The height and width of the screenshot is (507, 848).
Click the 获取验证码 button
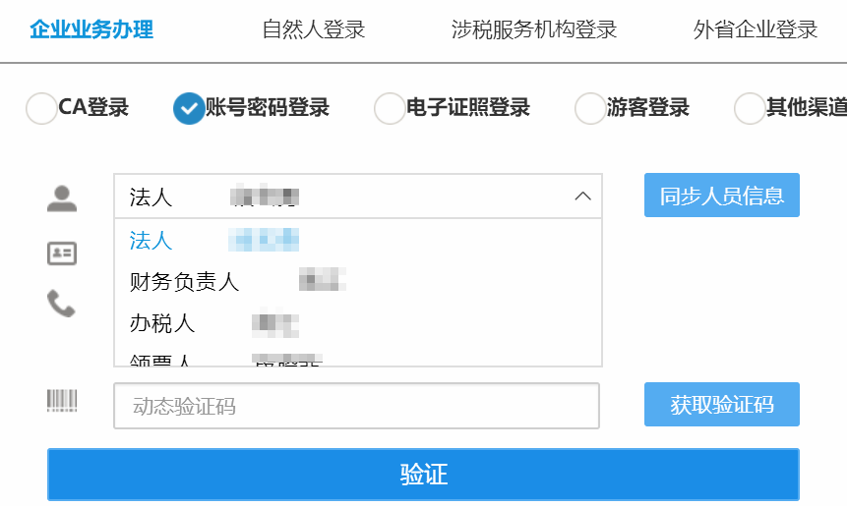tap(721, 405)
